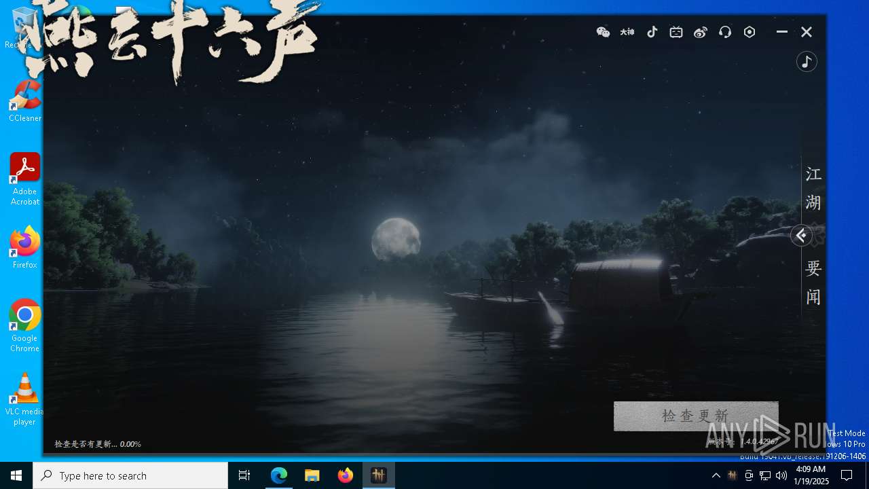869x489 pixels.
Task: Open the Meet Now tray icon
Action: coord(749,475)
